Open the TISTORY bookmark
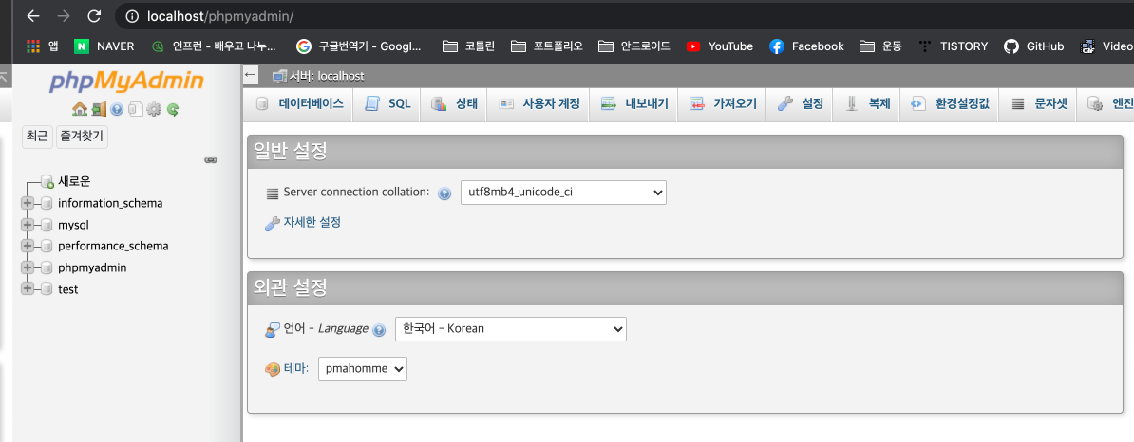 point(954,46)
